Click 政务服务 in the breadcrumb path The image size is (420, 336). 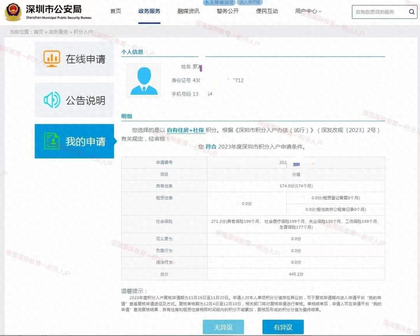pos(58,32)
